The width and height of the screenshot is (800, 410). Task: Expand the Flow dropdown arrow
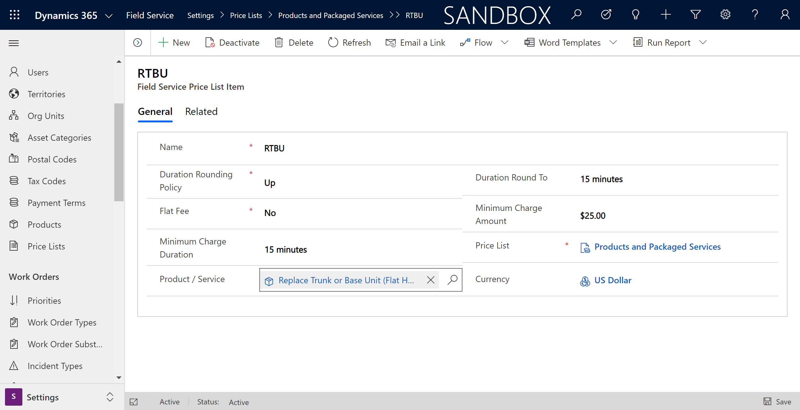tap(505, 42)
